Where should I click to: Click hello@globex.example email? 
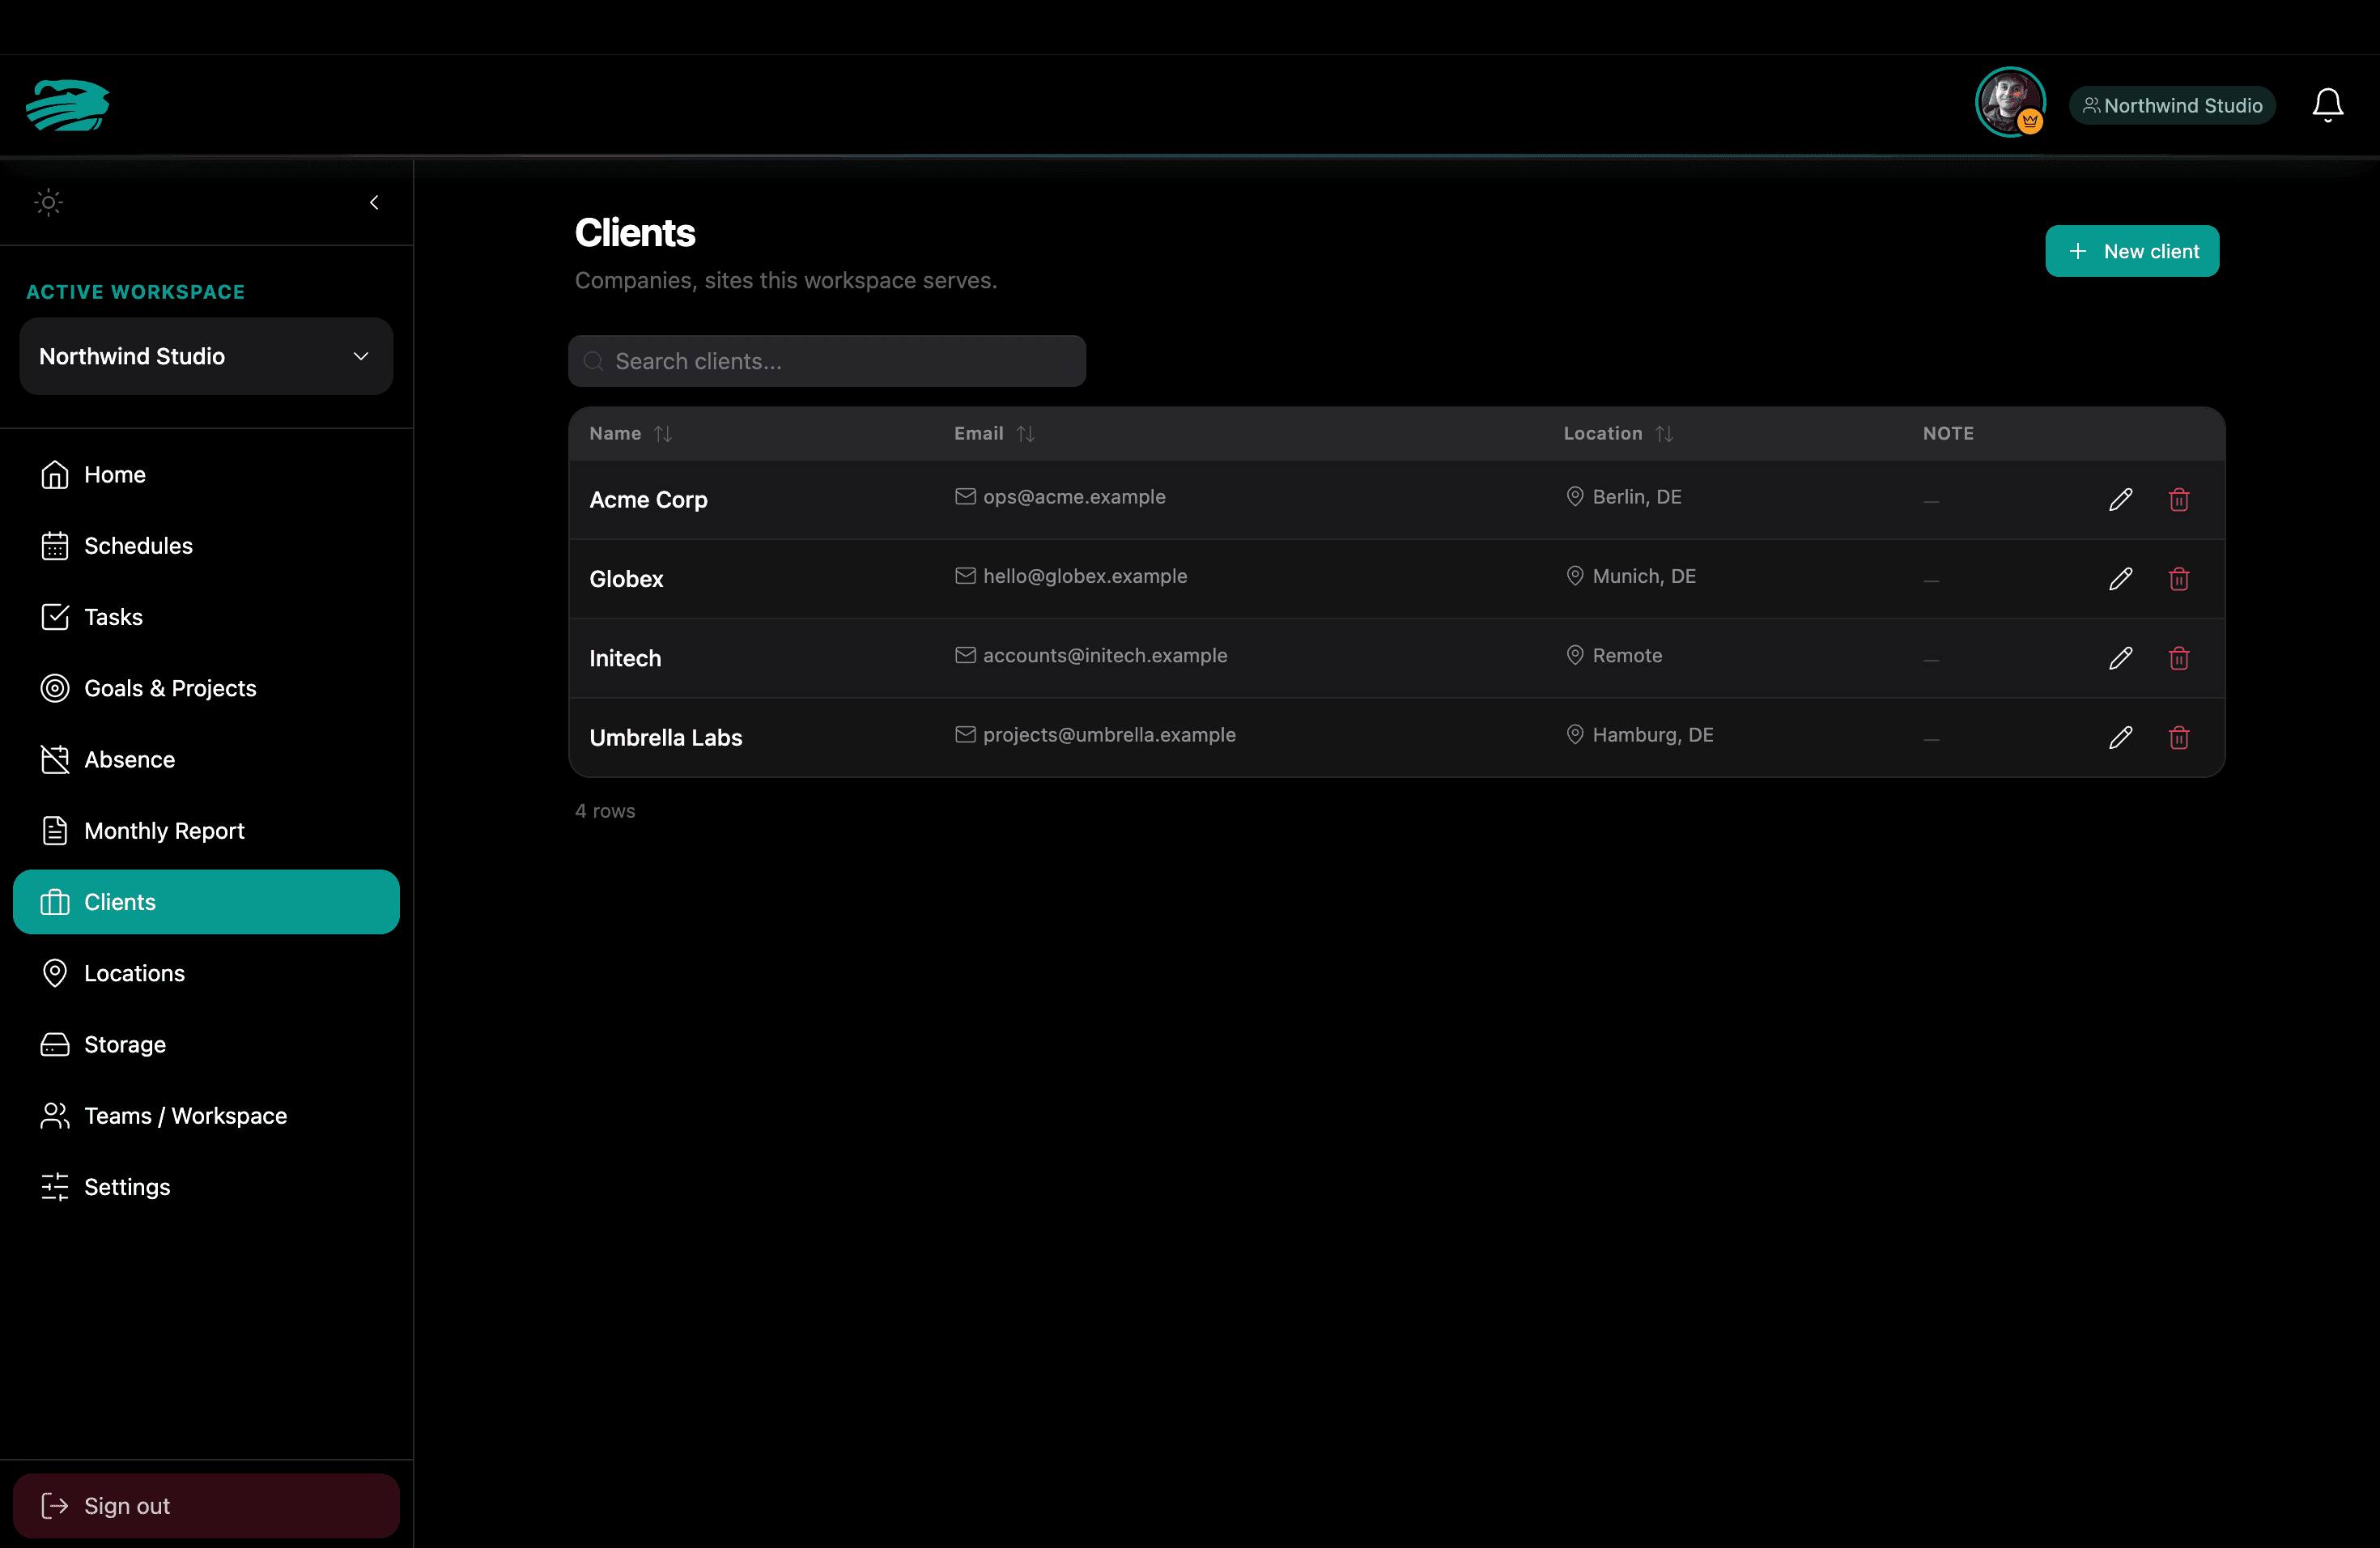(1084, 576)
